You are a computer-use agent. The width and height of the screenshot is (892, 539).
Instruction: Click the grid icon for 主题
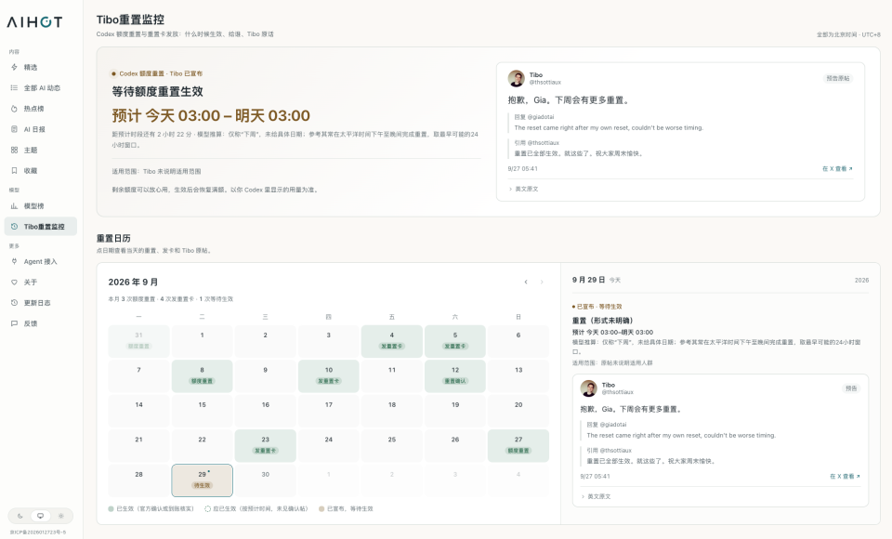click(14, 150)
